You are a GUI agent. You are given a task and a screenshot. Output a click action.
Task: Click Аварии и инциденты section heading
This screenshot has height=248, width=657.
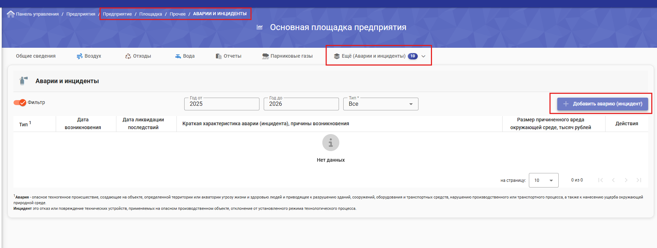[x=67, y=81]
